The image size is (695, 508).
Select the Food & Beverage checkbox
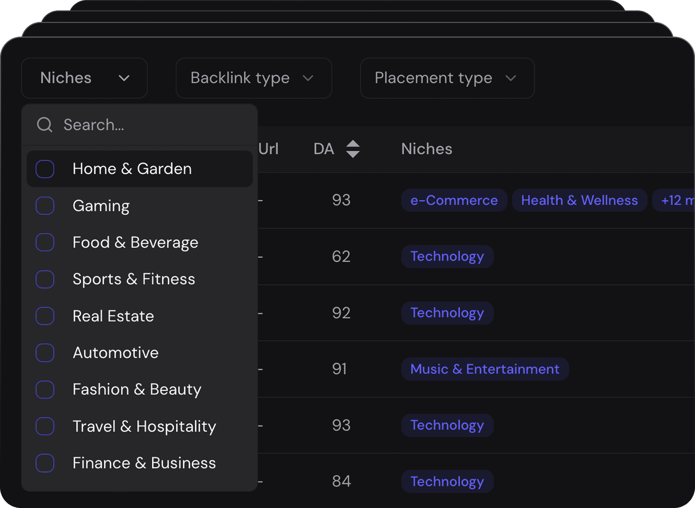(45, 243)
